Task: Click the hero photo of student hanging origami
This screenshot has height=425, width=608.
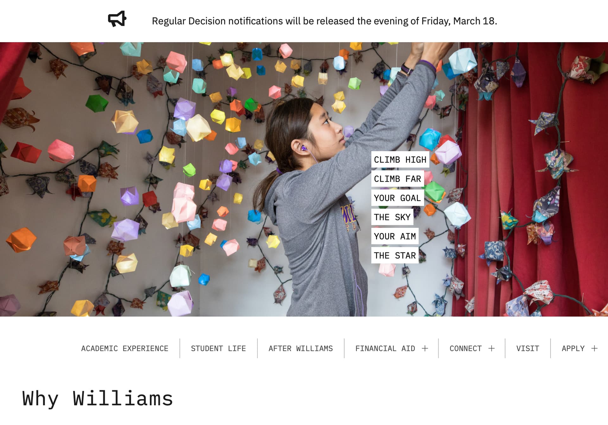Action: coord(304,179)
